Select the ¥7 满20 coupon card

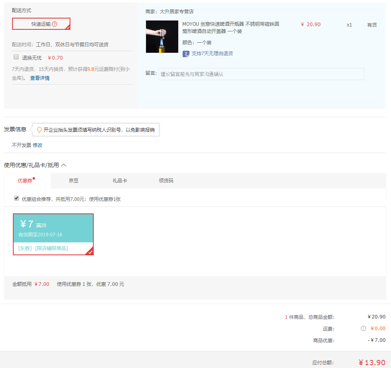[54, 234]
